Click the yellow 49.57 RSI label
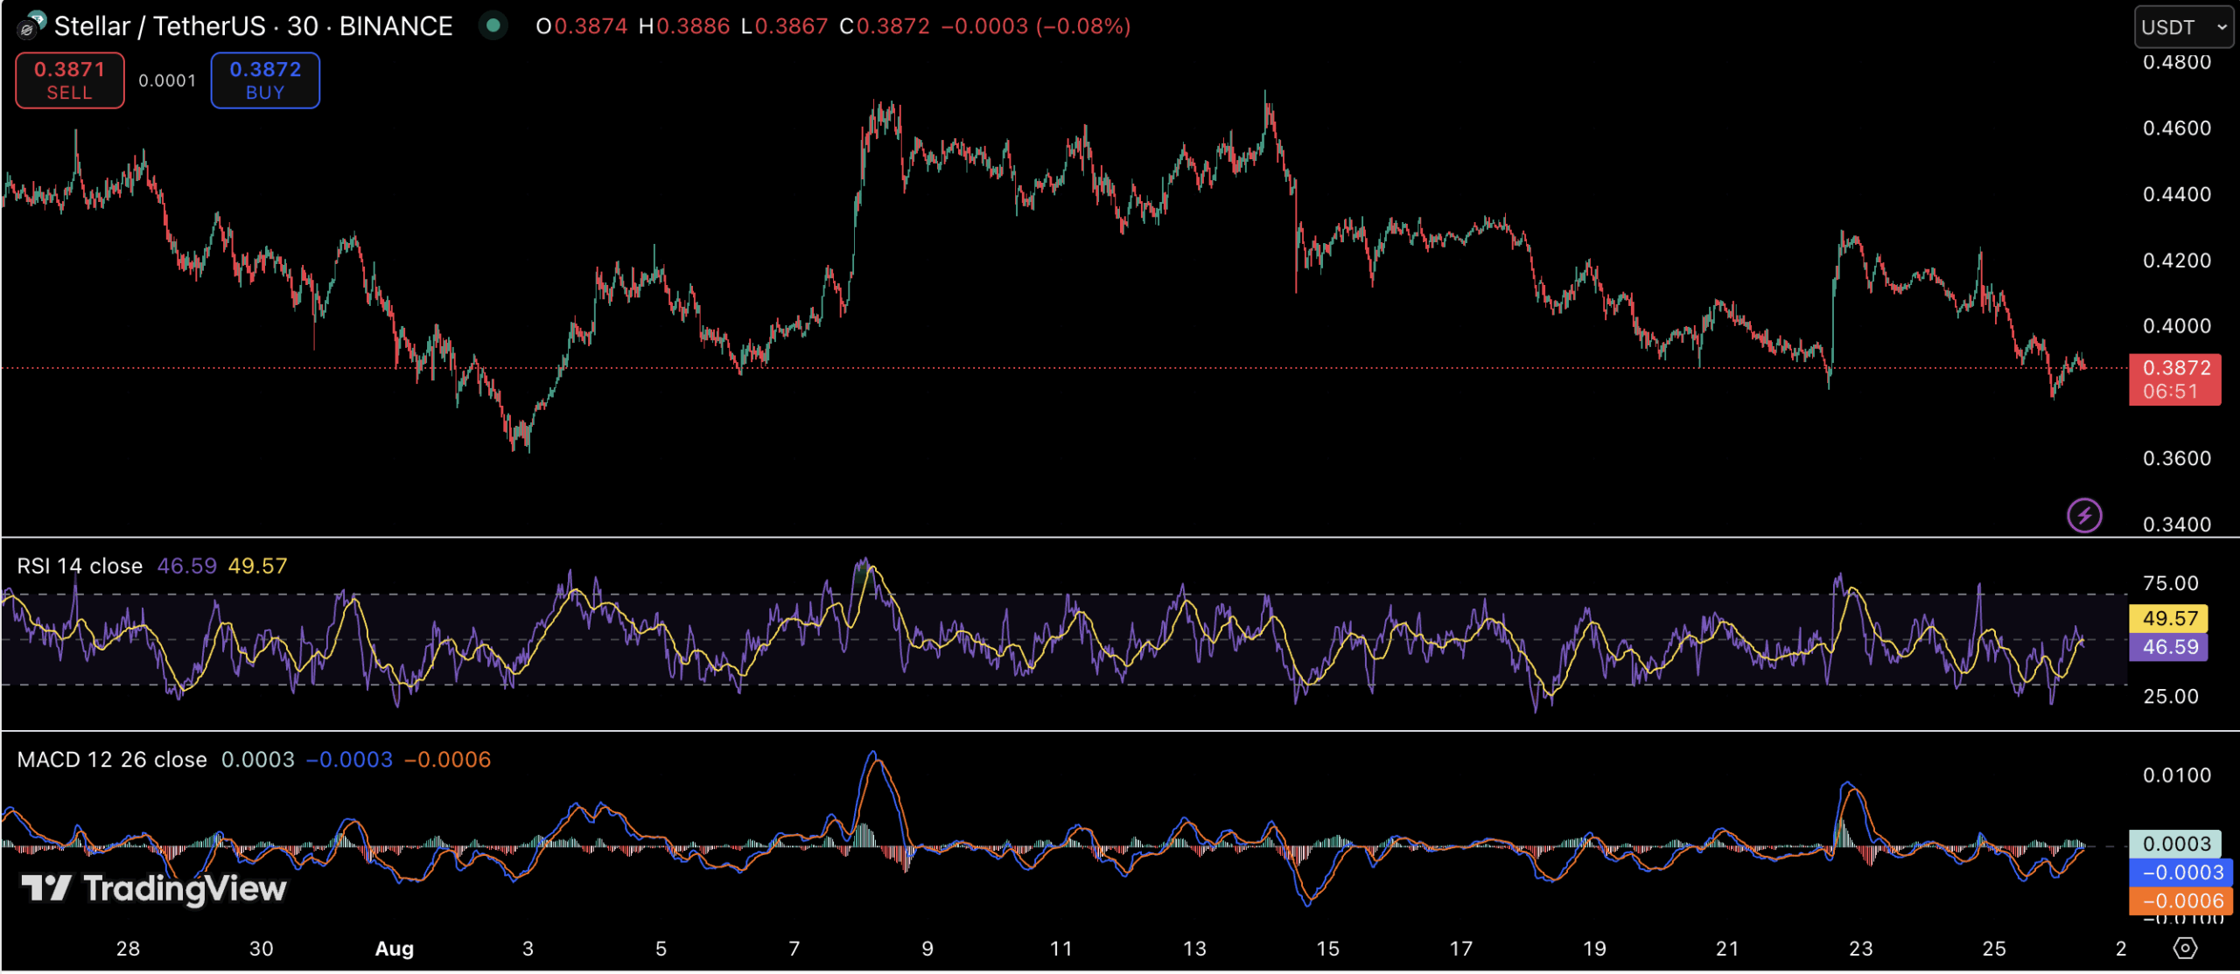2240x974 pixels. pos(2168,618)
